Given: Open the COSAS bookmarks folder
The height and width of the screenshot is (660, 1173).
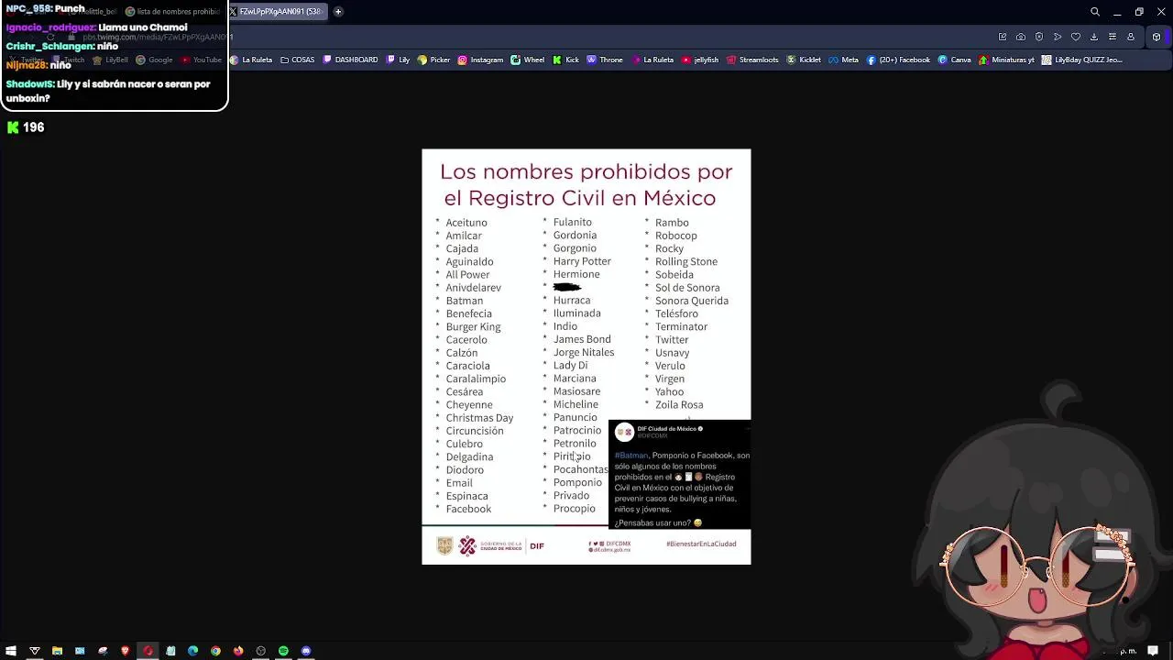Looking at the screenshot, I should [297, 60].
